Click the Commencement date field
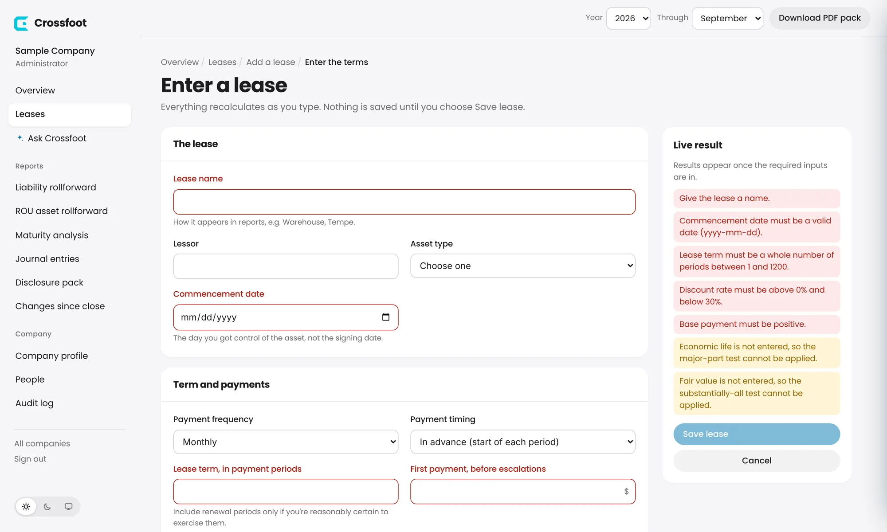The height and width of the screenshot is (532, 887). 286,317
